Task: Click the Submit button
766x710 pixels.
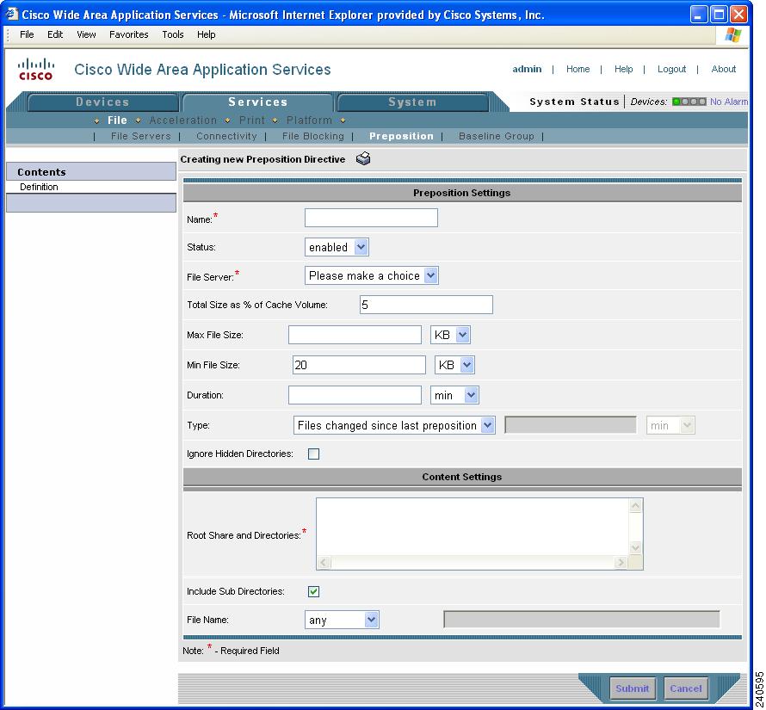Action: click(632, 688)
